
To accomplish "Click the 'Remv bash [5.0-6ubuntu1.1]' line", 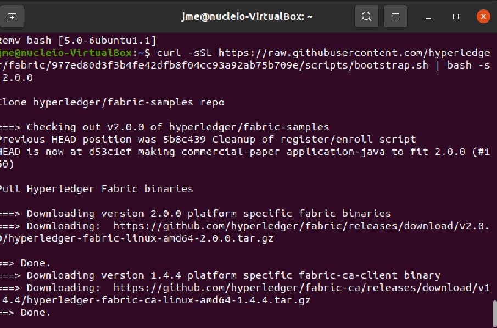I will pos(78,41).
